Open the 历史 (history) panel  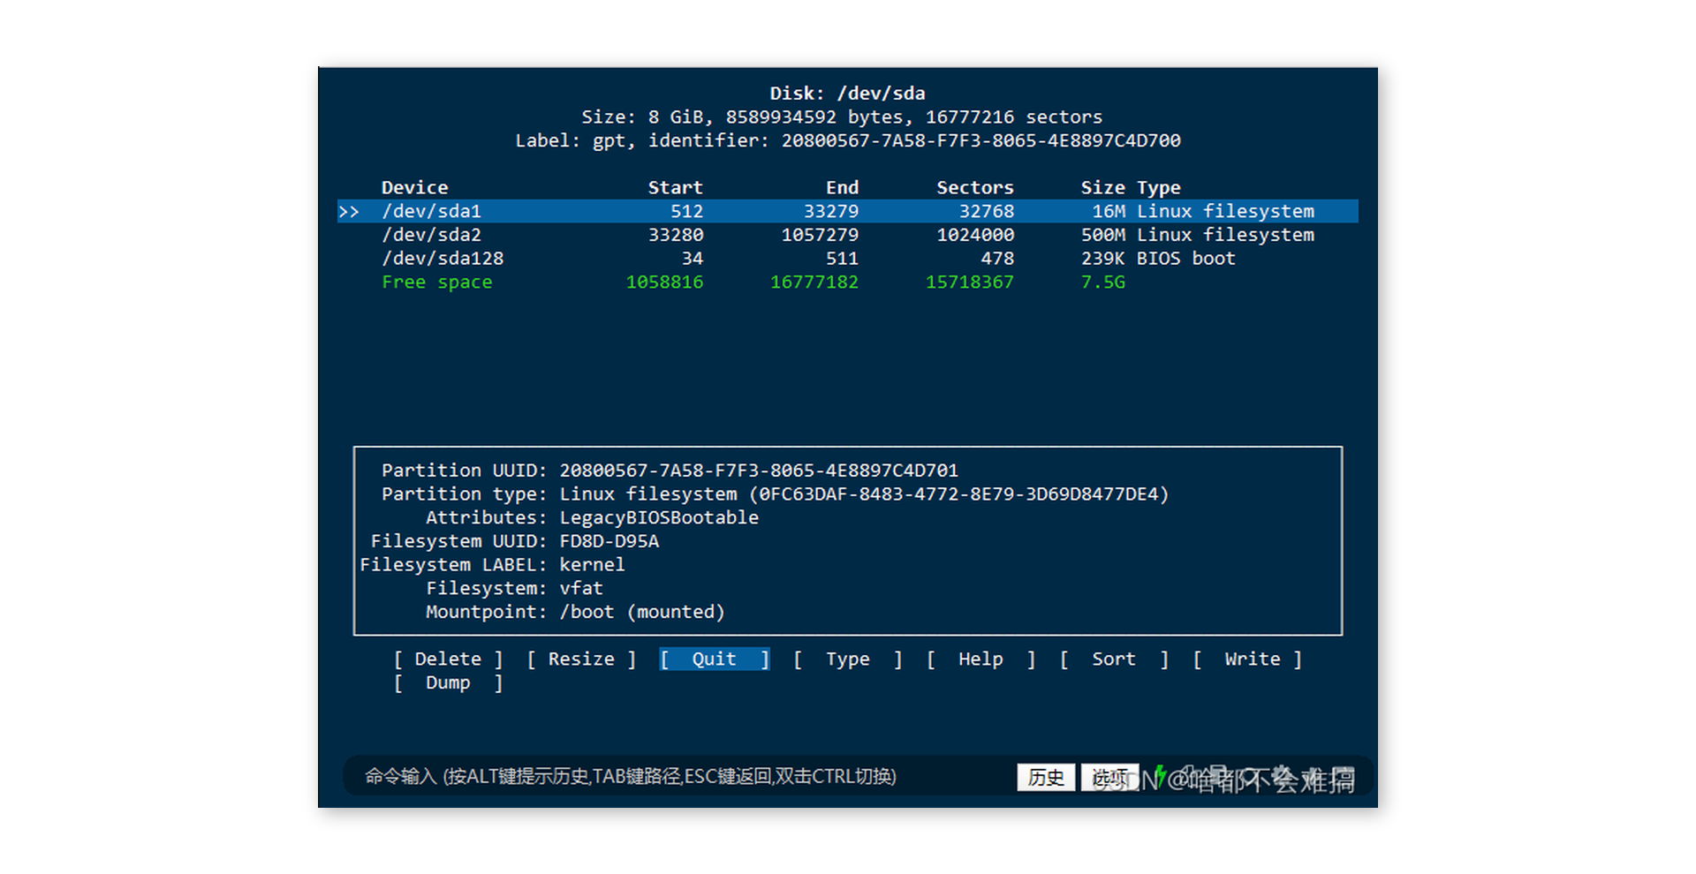click(1045, 778)
